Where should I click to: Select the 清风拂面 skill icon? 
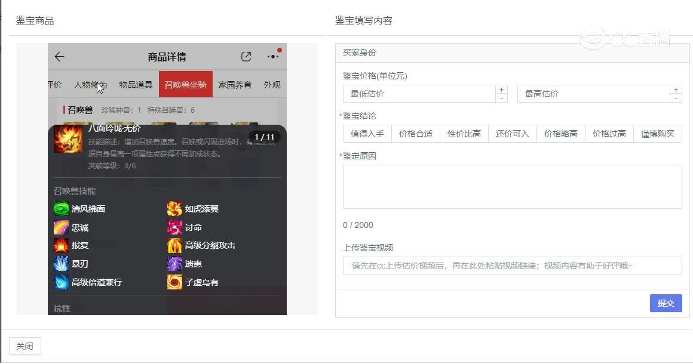[x=61, y=209]
